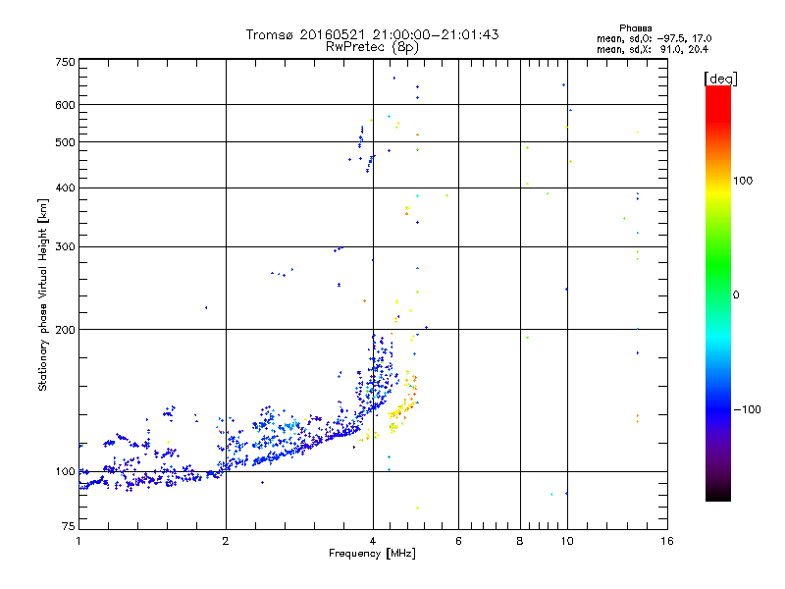This screenshot has width=785, height=589.
Task: Click the "[deg]" colorbar label
Action: (x=720, y=79)
